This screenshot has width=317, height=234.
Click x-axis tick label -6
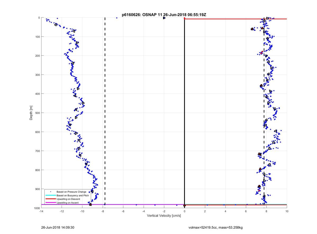tap(123, 212)
